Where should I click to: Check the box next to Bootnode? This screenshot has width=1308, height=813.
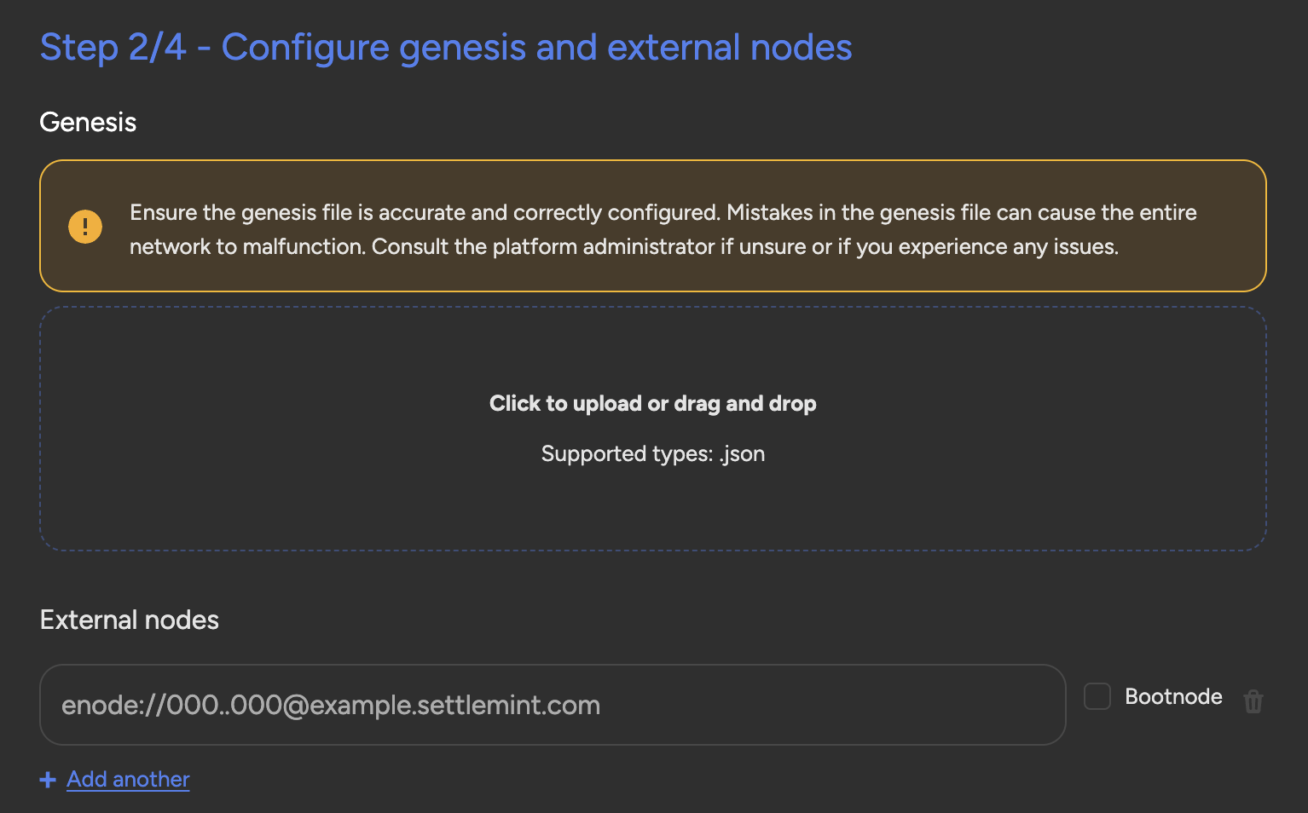(x=1097, y=696)
